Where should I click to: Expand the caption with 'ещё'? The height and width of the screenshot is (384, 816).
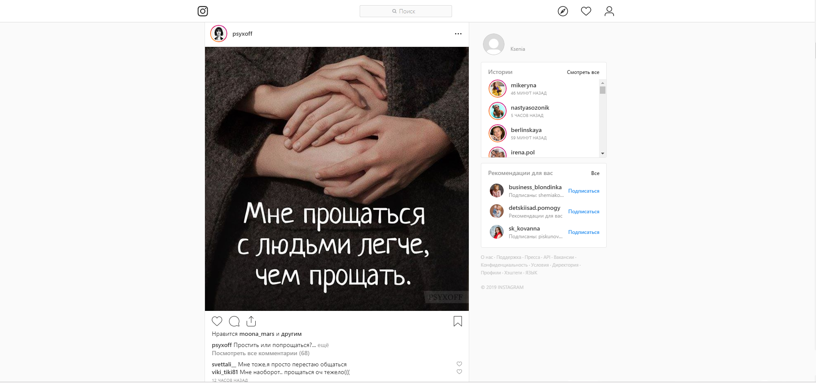pos(323,345)
